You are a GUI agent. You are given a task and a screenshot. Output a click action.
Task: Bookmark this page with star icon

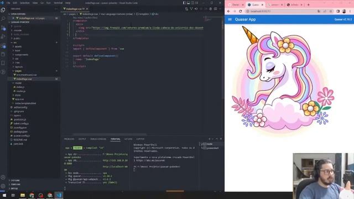(x=331, y=11)
